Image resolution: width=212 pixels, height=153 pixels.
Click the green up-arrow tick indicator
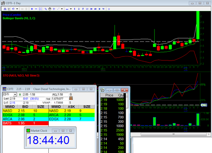pos(20,94)
